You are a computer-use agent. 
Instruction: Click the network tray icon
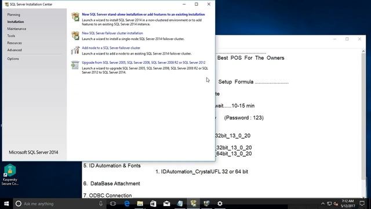click(x=329, y=204)
